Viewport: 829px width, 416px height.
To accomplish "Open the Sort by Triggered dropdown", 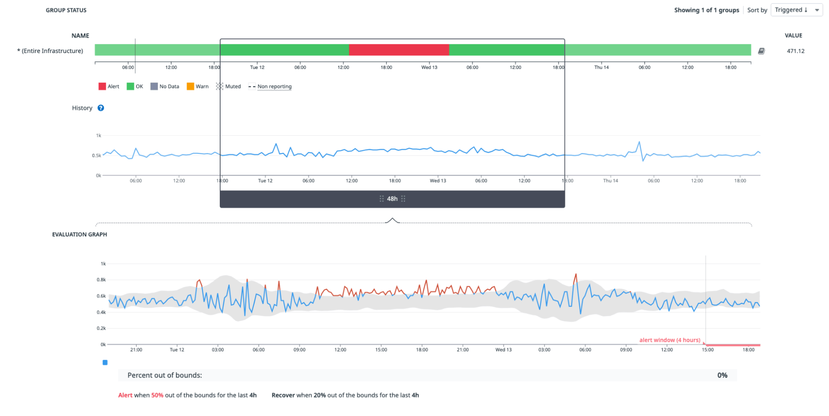I will tap(796, 10).
